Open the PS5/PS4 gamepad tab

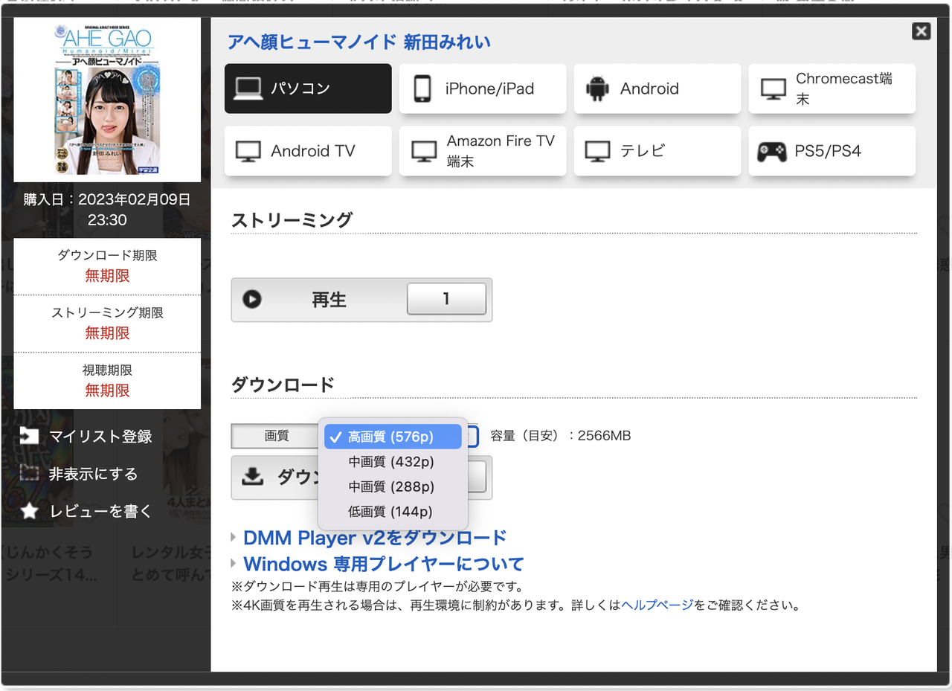832,151
